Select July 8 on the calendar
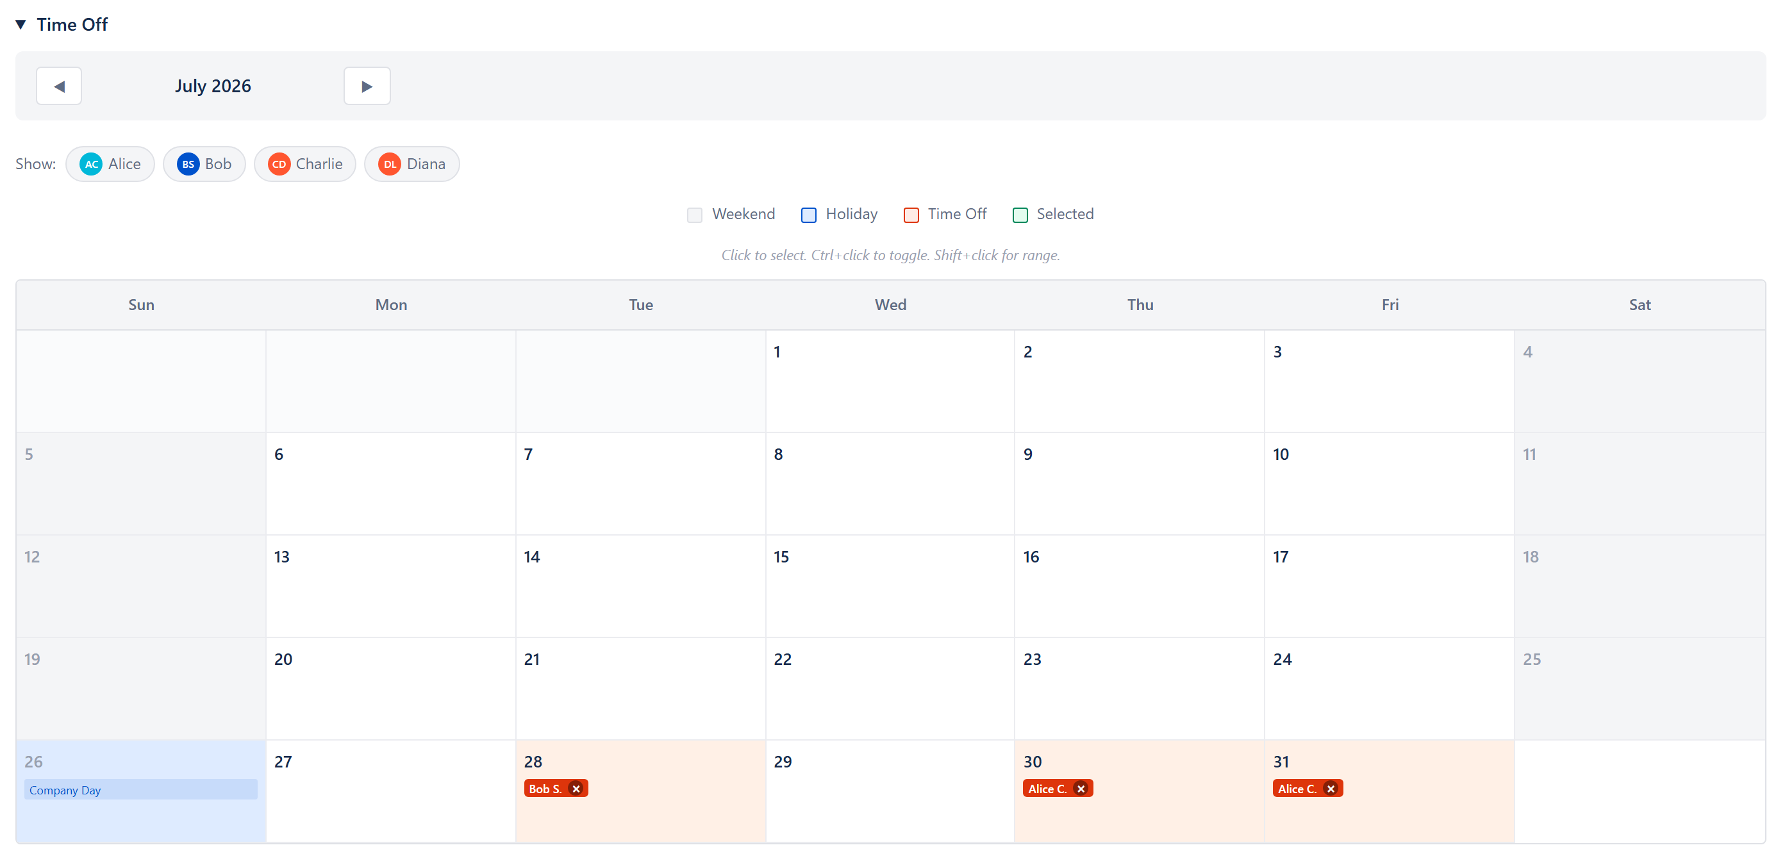 tap(890, 484)
